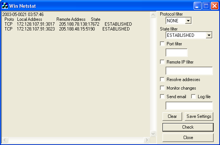Click the Proto column header text

tap(9, 19)
